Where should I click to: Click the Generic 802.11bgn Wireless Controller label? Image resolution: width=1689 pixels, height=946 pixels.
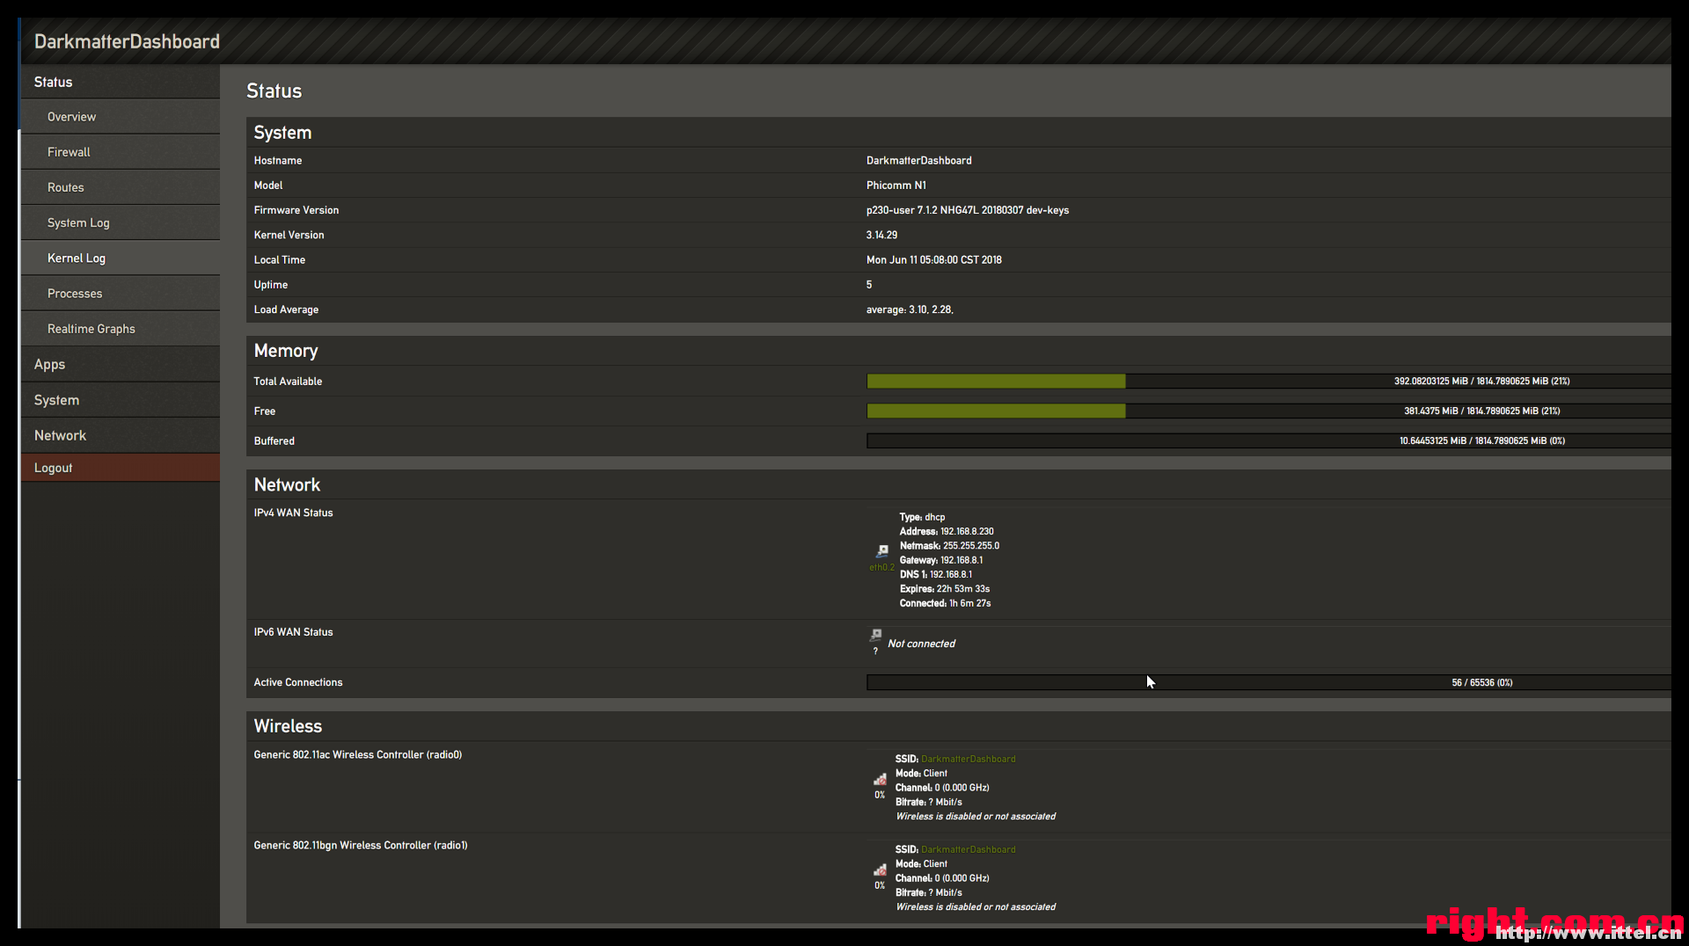tap(361, 845)
